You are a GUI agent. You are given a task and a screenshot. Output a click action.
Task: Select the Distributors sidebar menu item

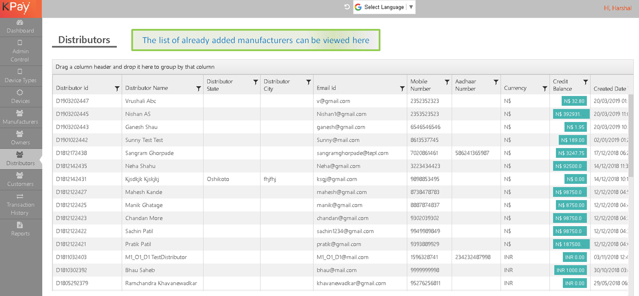pyautogui.click(x=20, y=159)
